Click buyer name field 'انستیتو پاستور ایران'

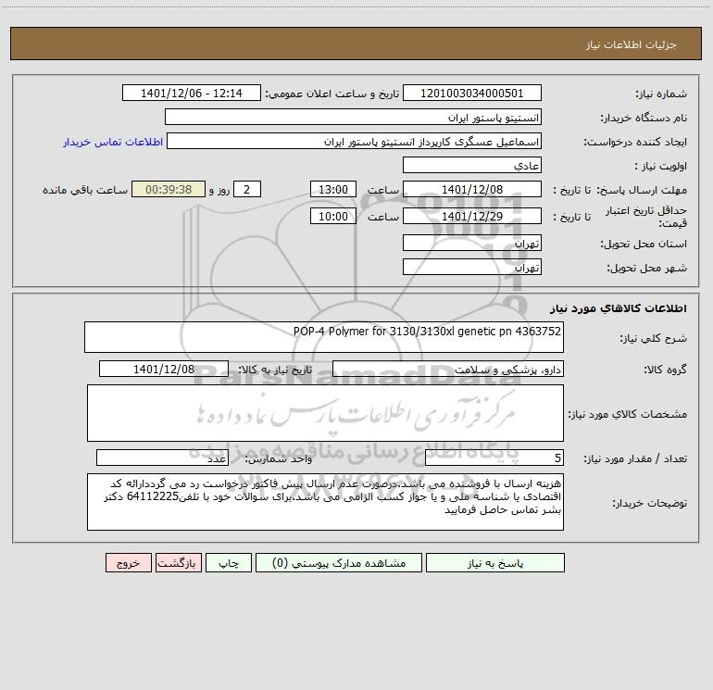coord(353,117)
